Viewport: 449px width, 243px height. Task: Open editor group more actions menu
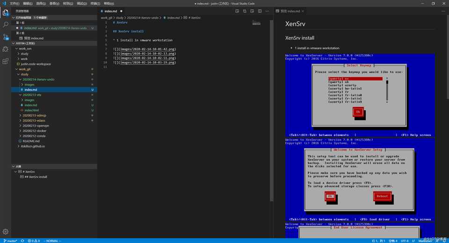coord(267,11)
